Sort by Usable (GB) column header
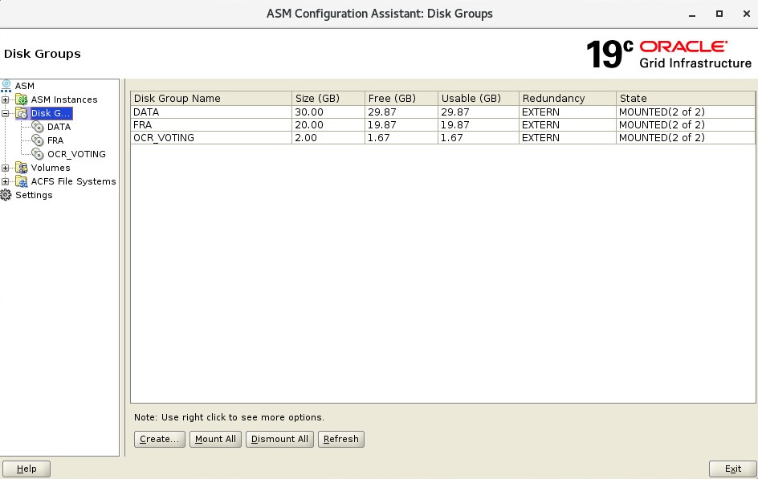Viewport: 758px width, 479px height. coord(479,99)
